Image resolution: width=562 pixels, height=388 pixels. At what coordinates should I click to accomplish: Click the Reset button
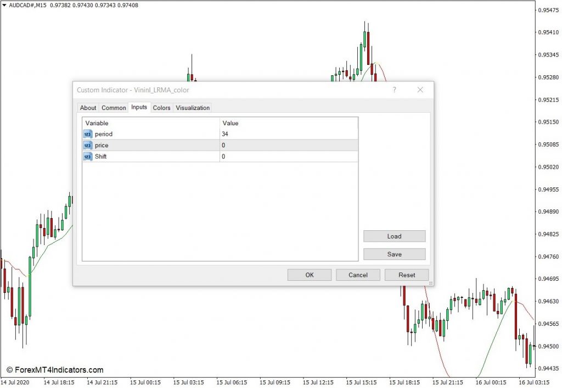[x=407, y=275]
